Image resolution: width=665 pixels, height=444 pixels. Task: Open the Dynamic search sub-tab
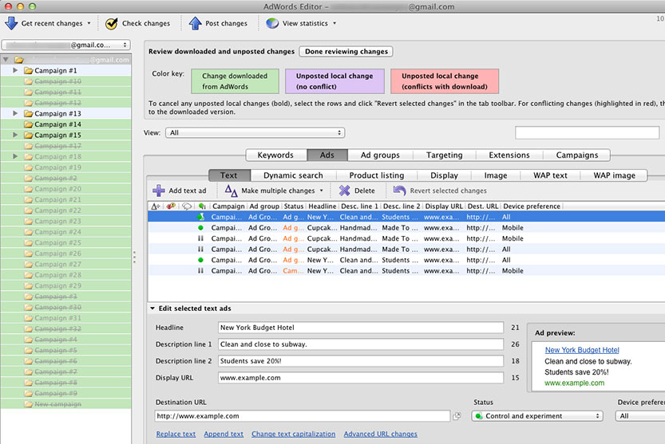(293, 175)
